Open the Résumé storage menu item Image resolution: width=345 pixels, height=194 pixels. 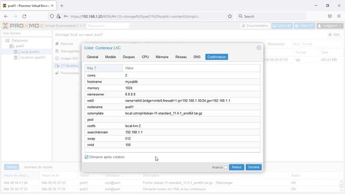(67, 44)
